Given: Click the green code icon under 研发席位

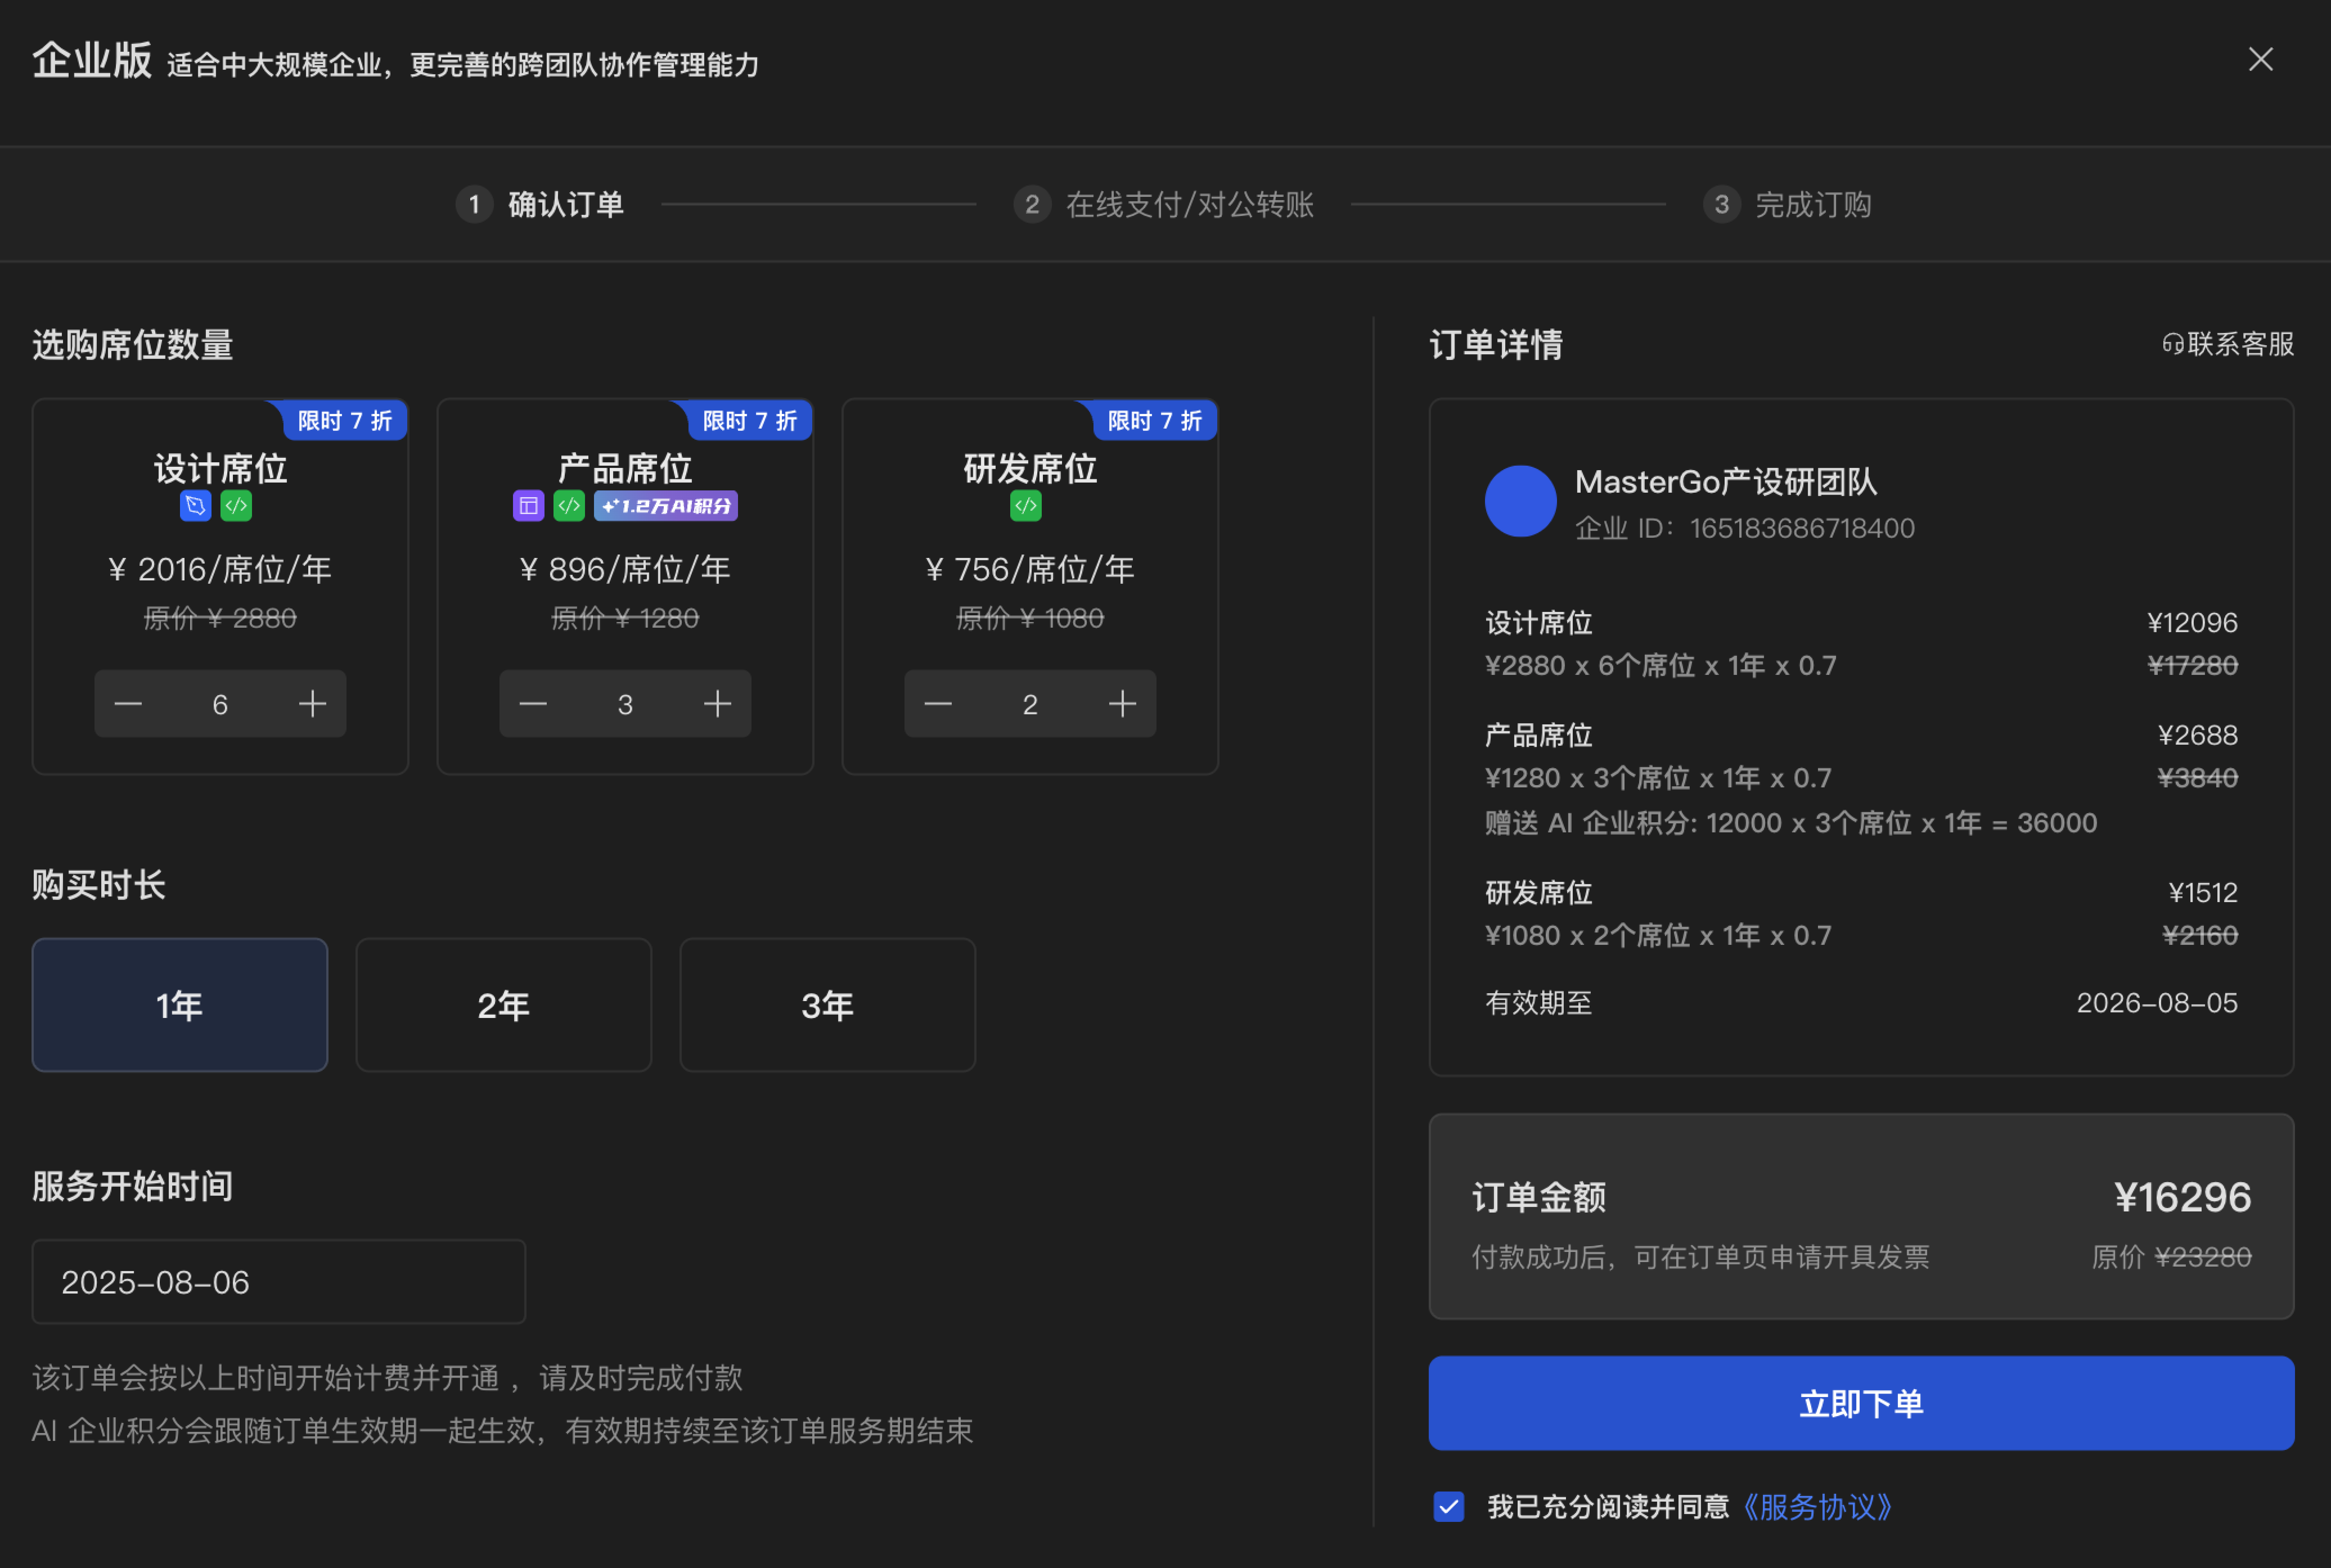Looking at the screenshot, I should (x=1026, y=506).
